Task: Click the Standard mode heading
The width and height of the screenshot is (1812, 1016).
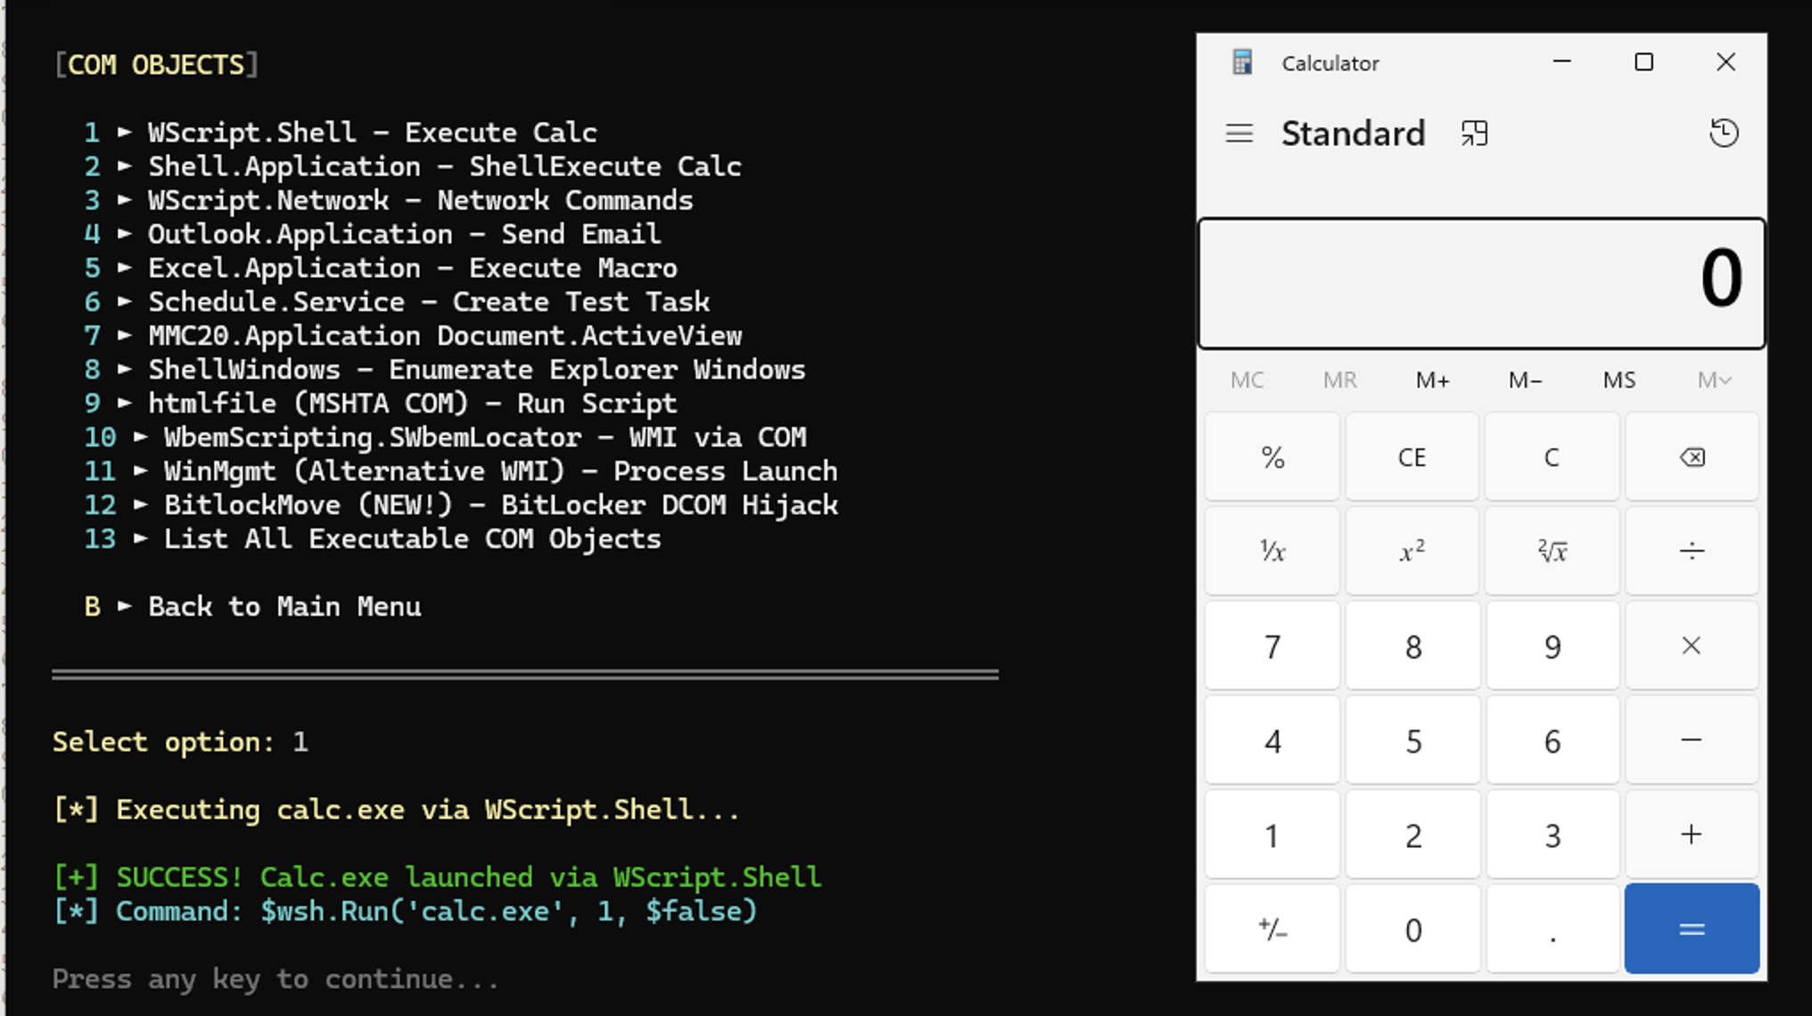Action: [x=1354, y=132]
